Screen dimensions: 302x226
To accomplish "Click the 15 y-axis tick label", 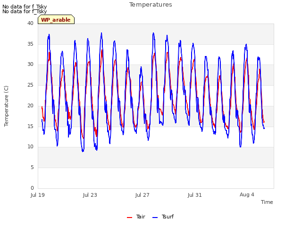I will [30, 126].
